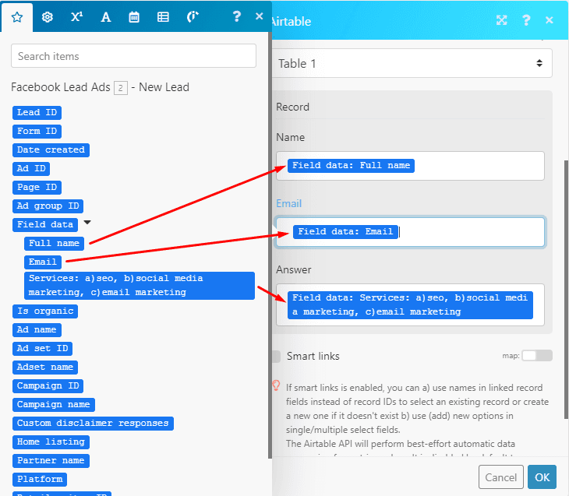Open the calendar date functions tab

pyautogui.click(x=134, y=16)
